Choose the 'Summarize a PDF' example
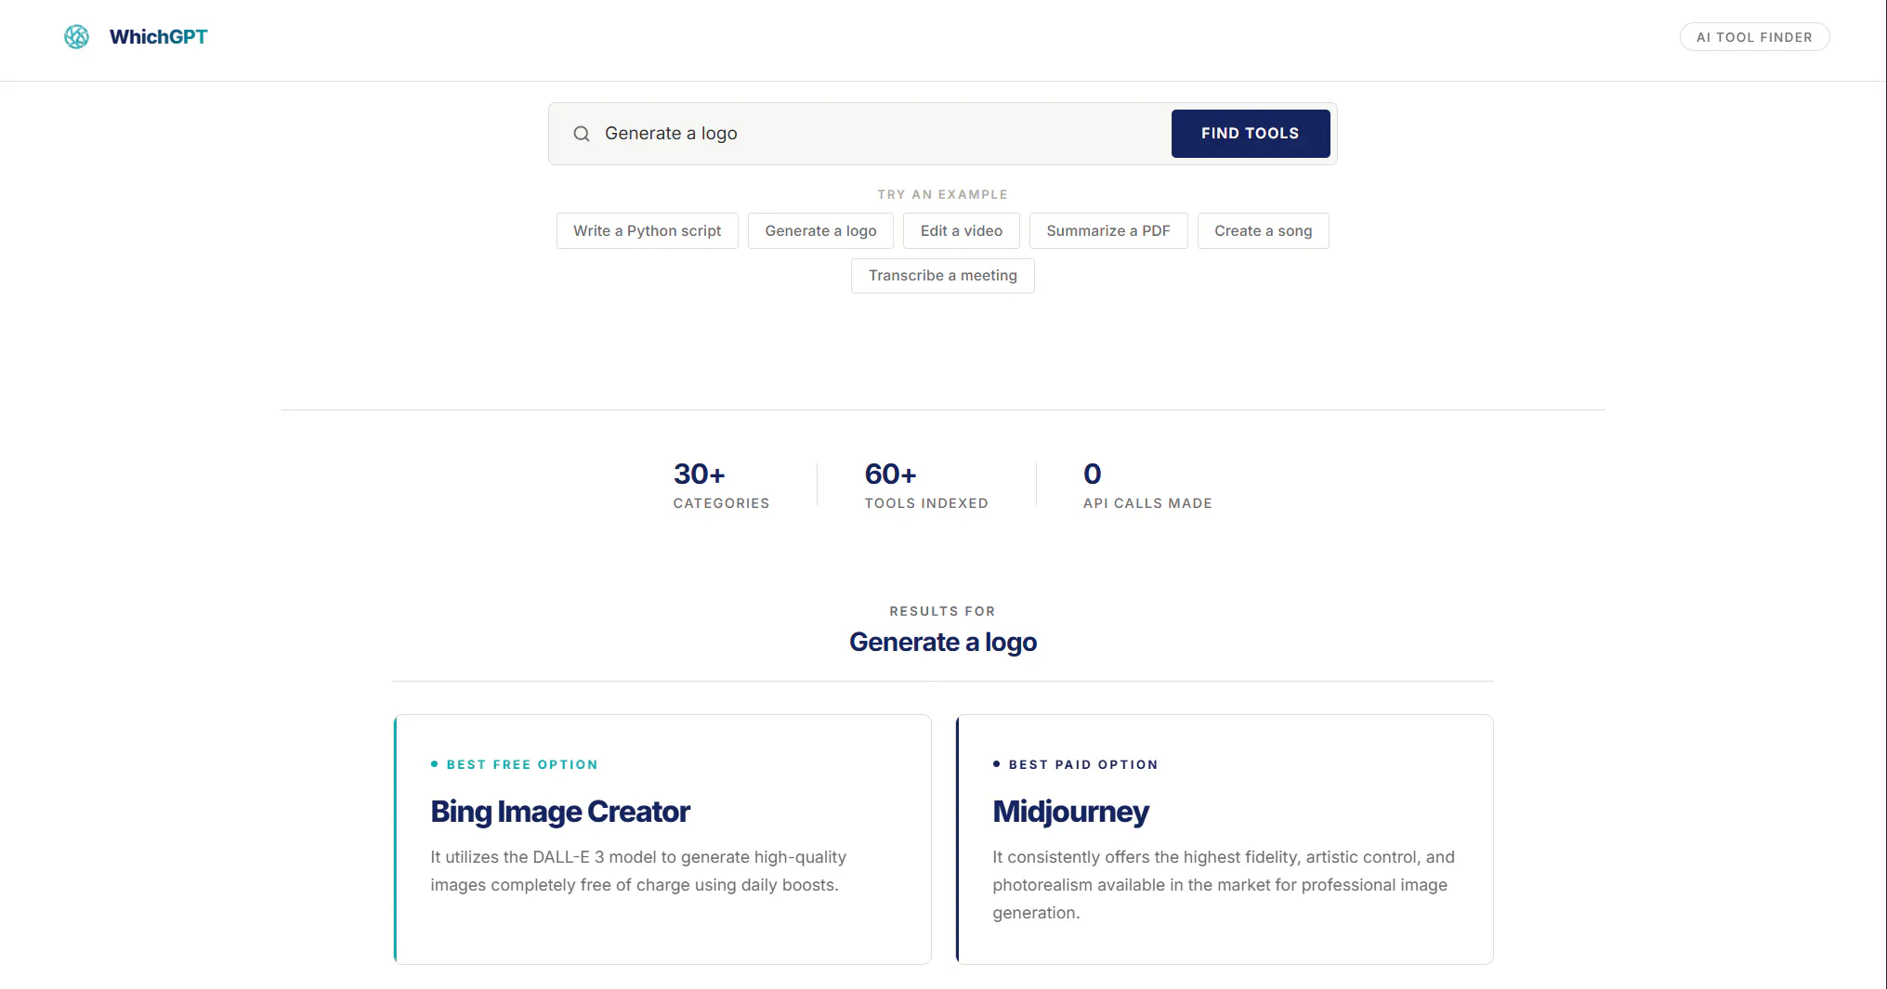The height and width of the screenshot is (989, 1887). [1108, 231]
